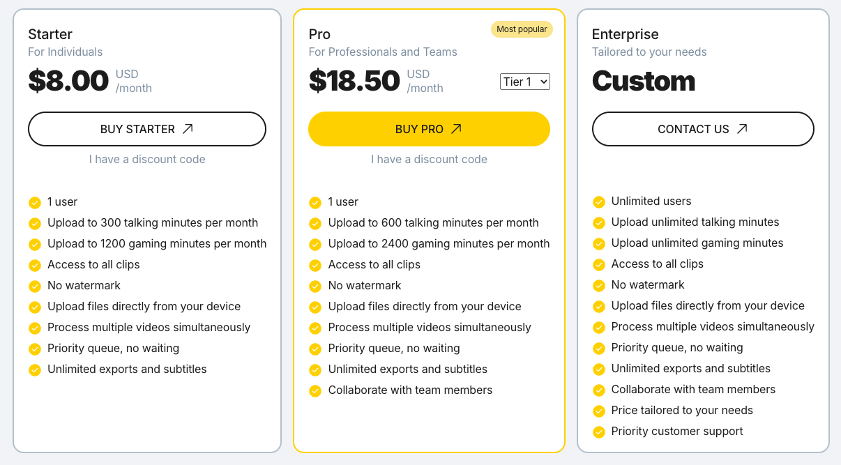
Task: Click checkmark icon beside 'Priority customer support'
Action: [x=598, y=432]
